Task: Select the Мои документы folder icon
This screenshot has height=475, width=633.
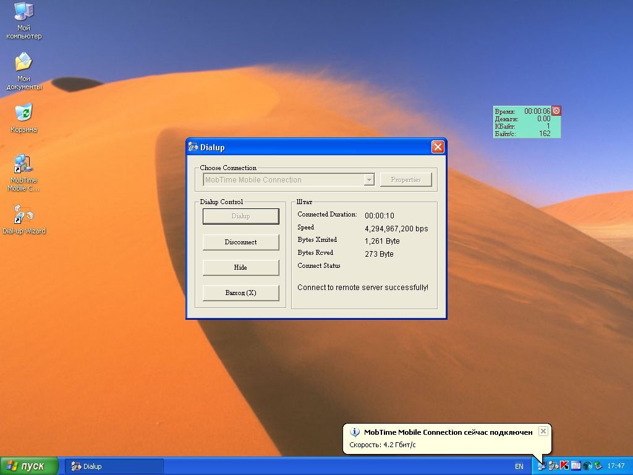Action: (23, 71)
